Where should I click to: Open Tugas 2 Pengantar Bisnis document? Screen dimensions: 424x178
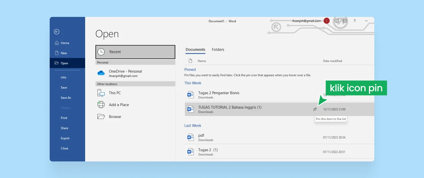pyautogui.click(x=279, y=95)
